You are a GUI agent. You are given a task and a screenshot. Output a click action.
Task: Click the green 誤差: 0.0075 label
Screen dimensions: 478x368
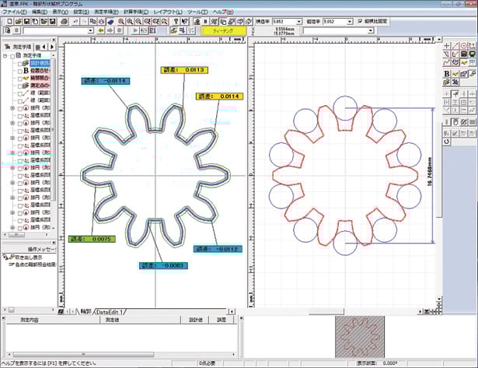(x=90, y=239)
